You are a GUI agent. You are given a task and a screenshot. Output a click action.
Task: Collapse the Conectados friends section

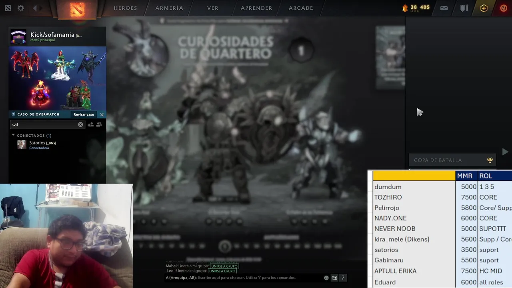point(13,135)
